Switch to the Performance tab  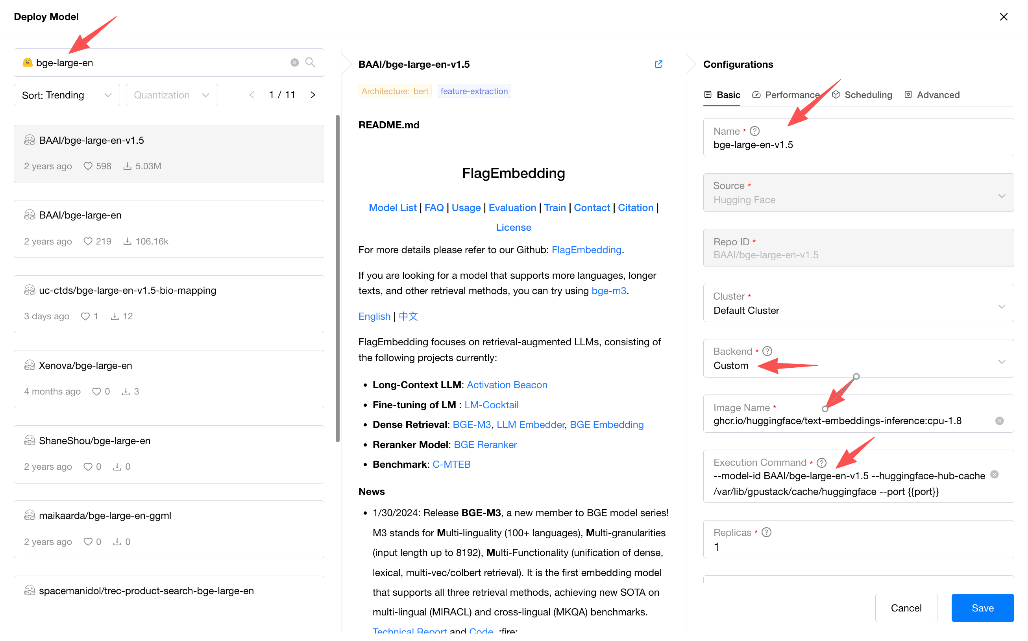[x=786, y=95]
